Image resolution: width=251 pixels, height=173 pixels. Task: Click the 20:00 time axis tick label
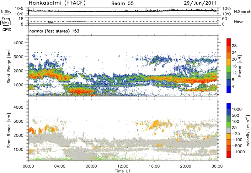click(185, 166)
